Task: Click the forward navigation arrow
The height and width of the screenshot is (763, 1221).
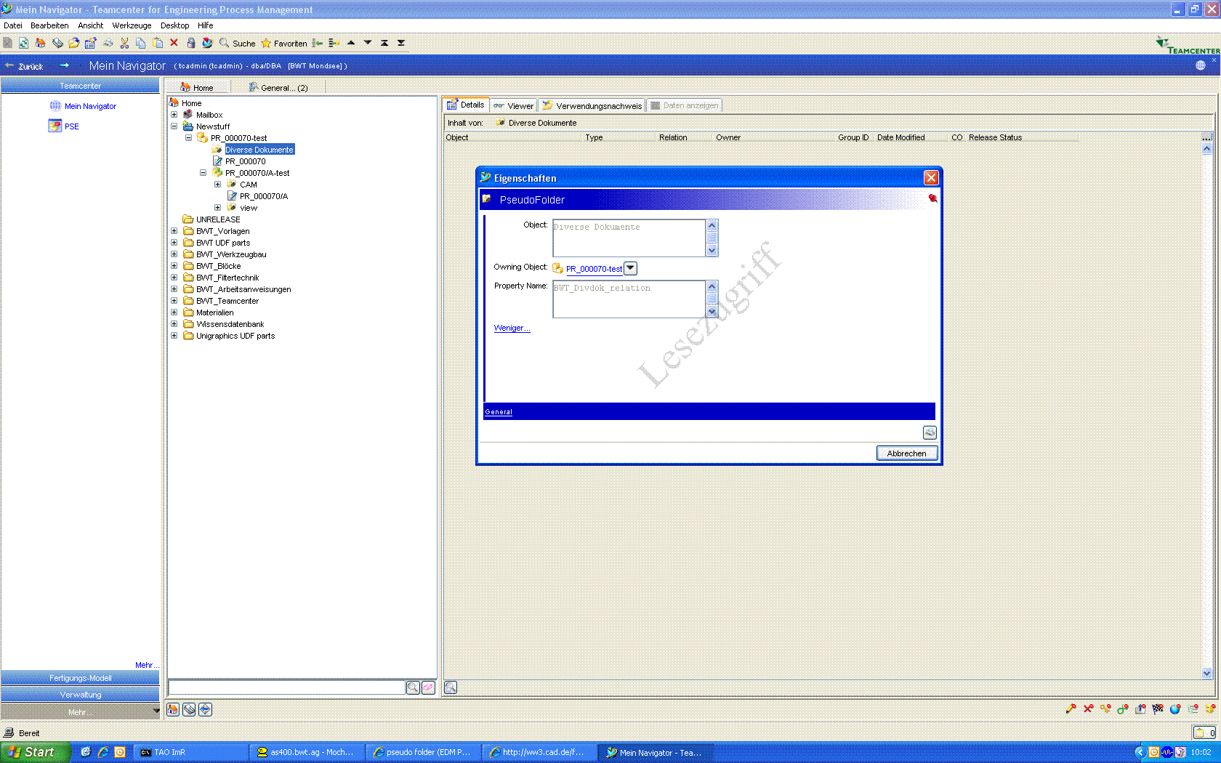Action: click(64, 65)
